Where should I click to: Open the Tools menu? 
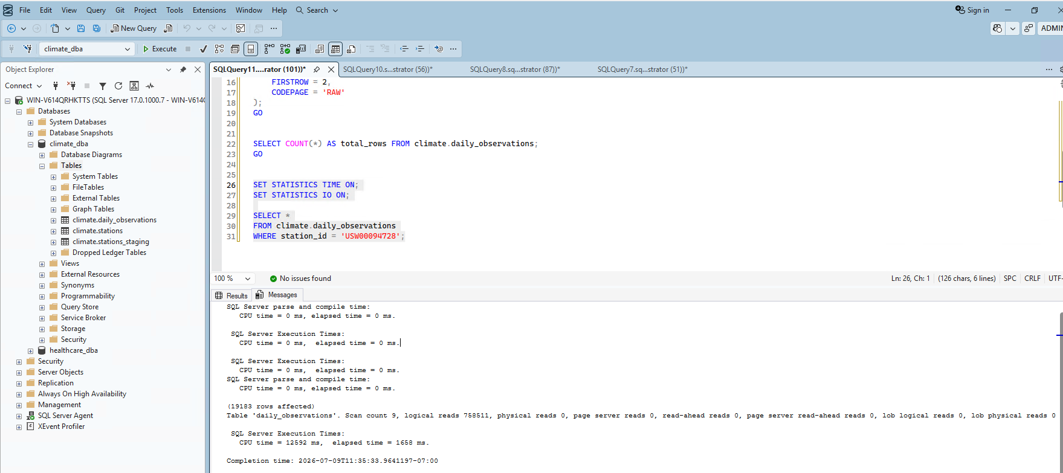coord(175,10)
